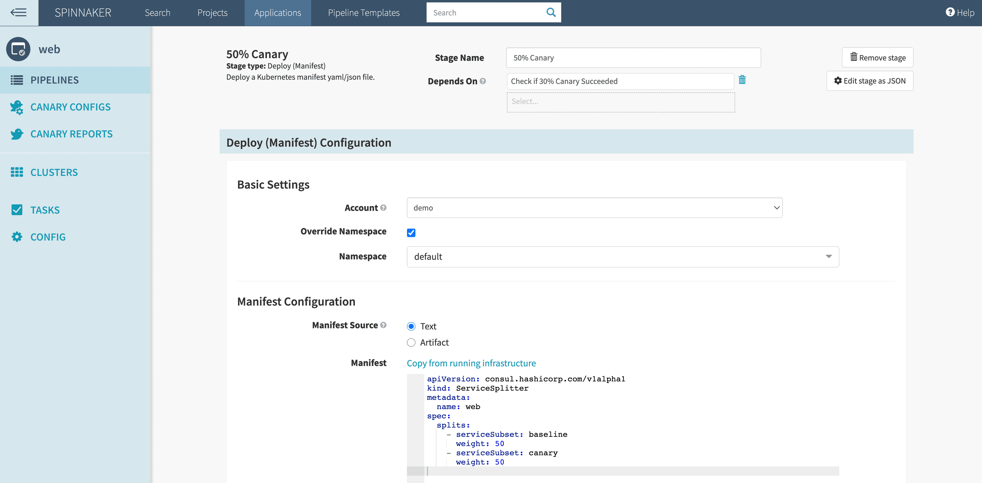Click Copy from running infrastructure link
This screenshot has width=982, height=483.
click(x=471, y=363)
